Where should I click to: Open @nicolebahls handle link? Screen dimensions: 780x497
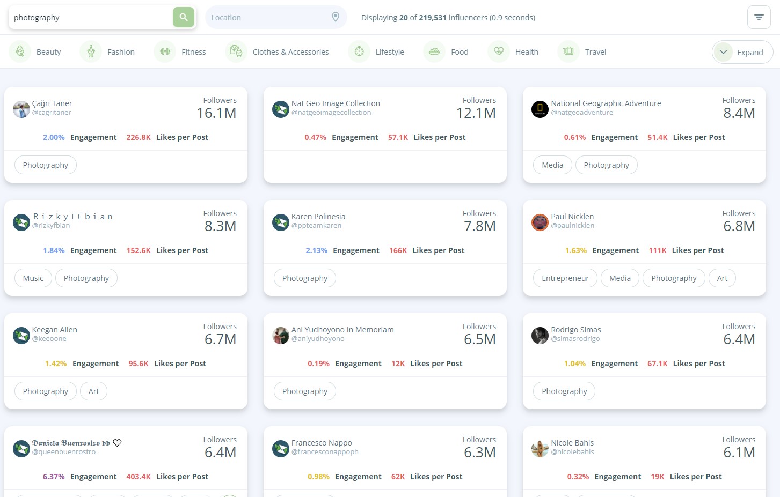pyautogui.click(x=572, y=452)
